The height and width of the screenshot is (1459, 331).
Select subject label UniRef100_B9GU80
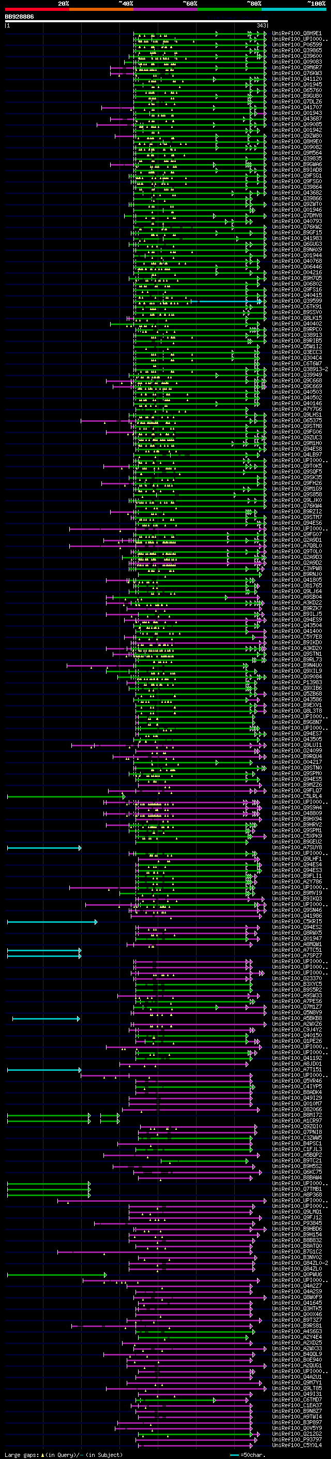click(x=296, y=96)
